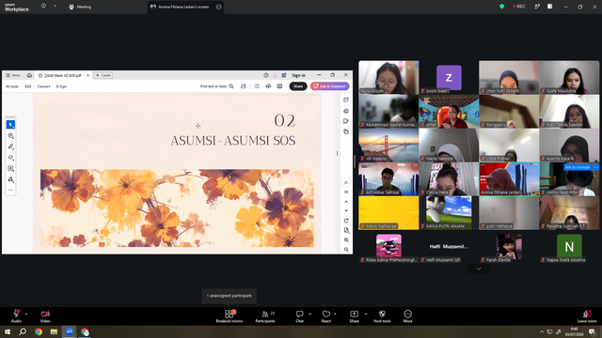Viewport: 602px width, 338px height.
Task: Open File Explorer from the taskbar
Action: [x=54, y=331]
